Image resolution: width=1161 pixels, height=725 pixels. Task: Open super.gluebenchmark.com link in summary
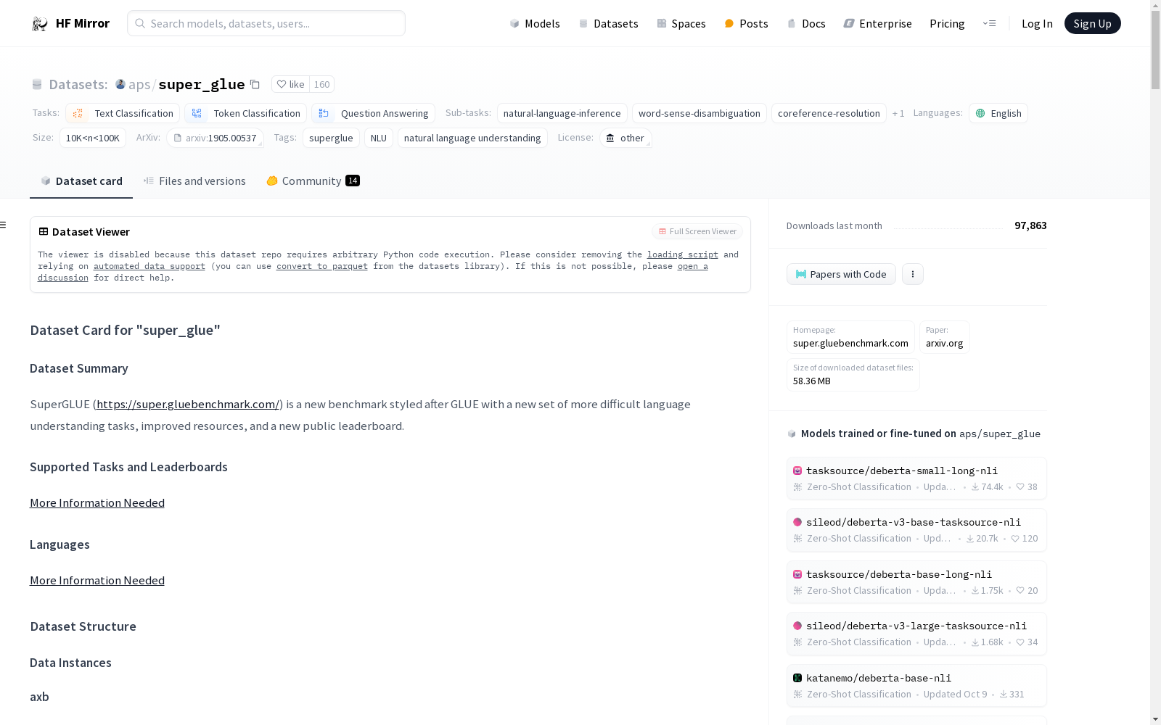[188, 404]
